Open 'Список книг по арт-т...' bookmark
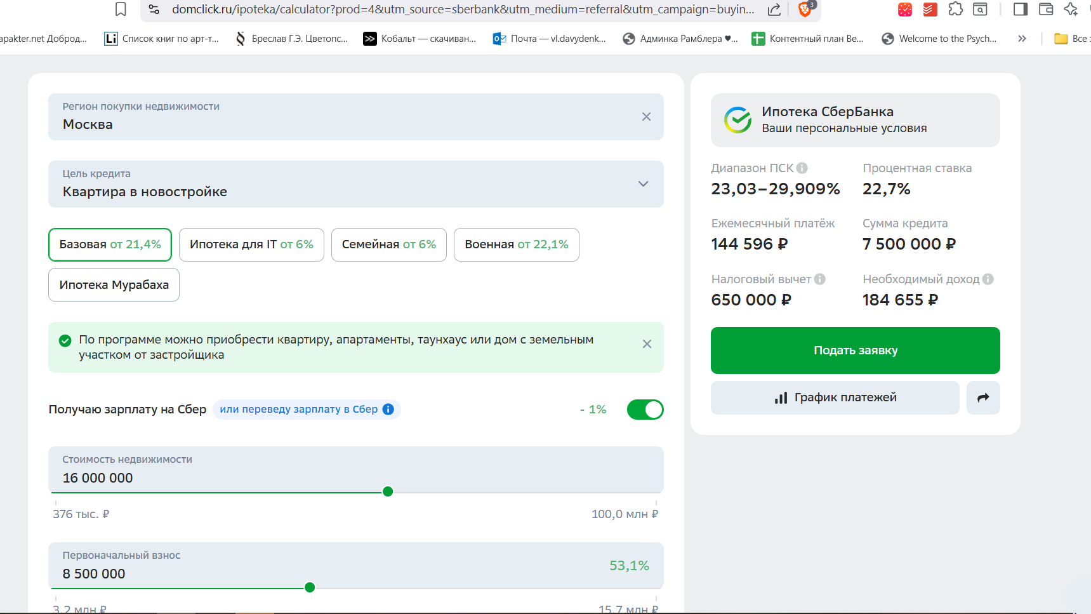This screenshot has width=1091, height=614. tap(162, 39)
